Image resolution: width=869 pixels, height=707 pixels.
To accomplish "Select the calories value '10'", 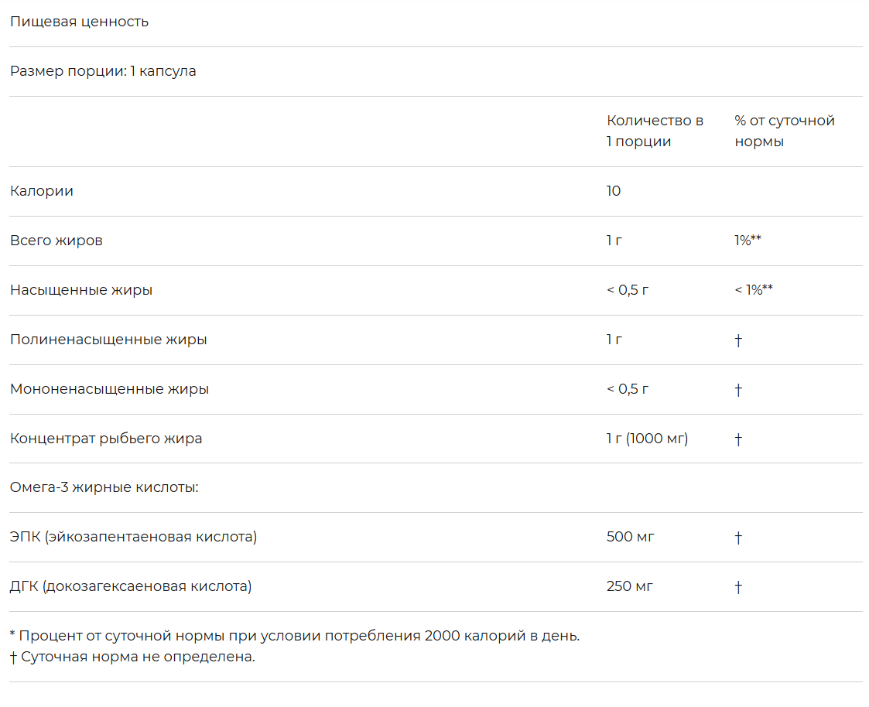I will click(x=614, y=191).
